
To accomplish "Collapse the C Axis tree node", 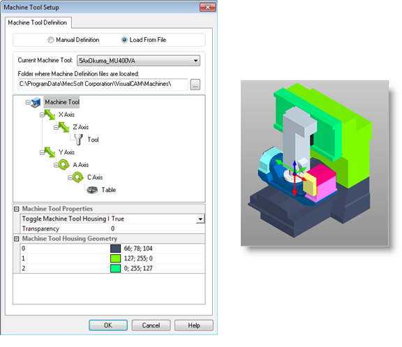I will (x=70, y=178).
